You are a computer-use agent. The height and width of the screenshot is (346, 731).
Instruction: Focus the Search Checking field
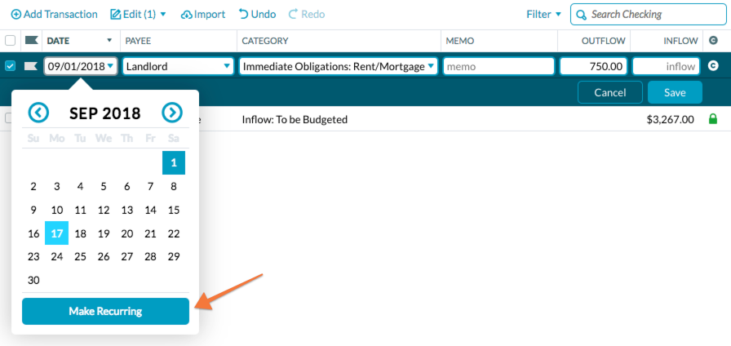click(648, 15)
